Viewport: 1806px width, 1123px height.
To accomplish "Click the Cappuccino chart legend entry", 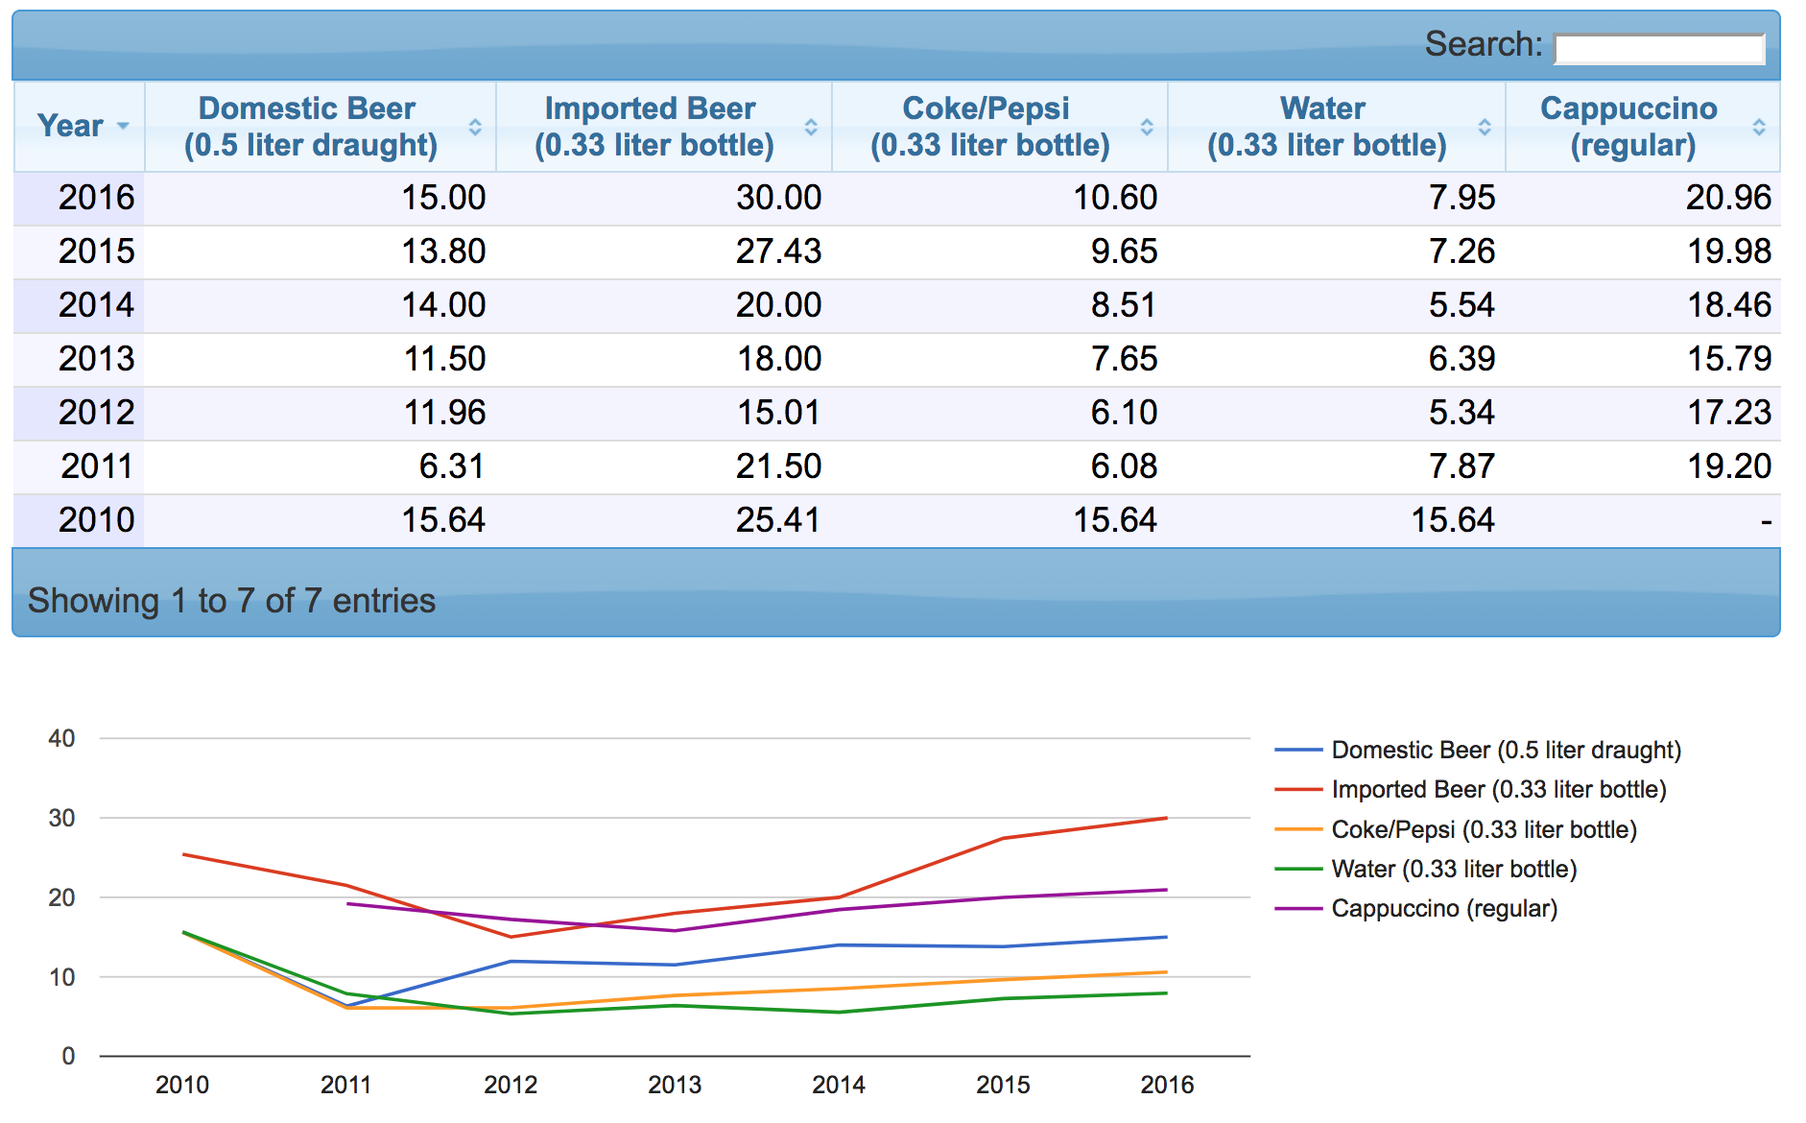I will pos(1416,908).
